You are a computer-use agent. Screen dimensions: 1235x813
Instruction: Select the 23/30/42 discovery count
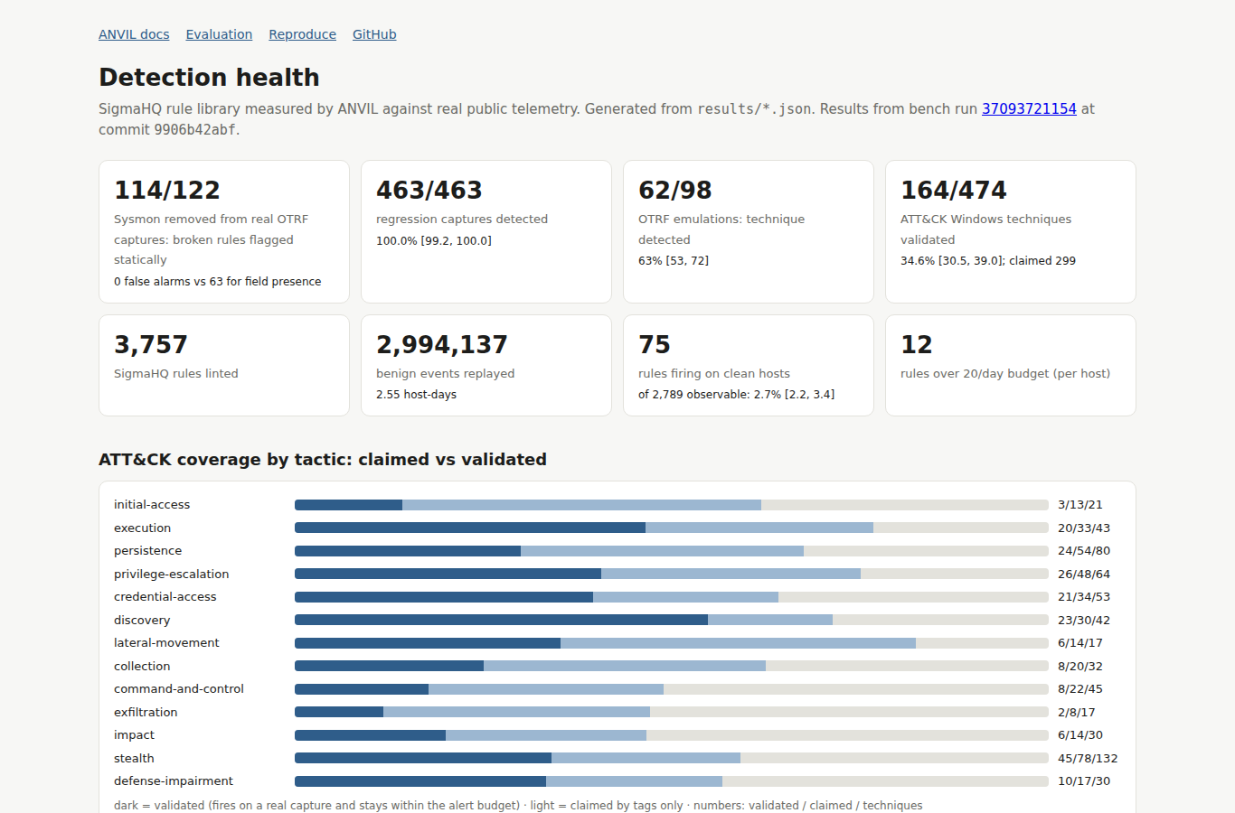1084,620
